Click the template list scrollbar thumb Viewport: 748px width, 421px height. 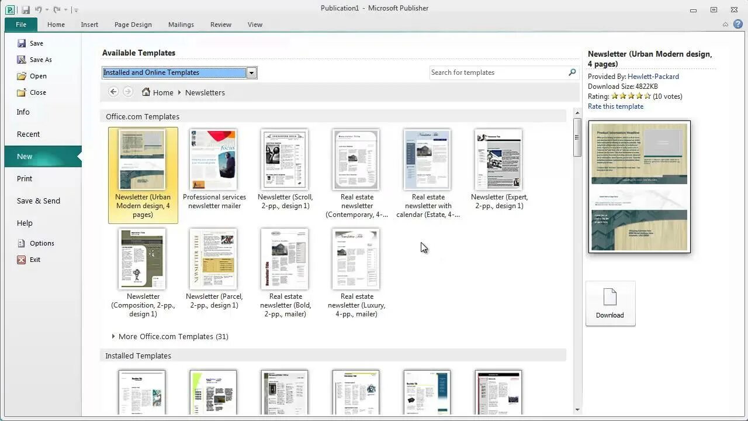[577, 137]
